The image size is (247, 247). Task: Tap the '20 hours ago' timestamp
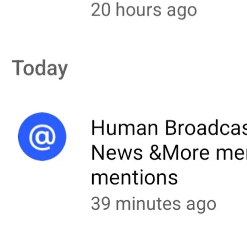[x=144, y=11]
